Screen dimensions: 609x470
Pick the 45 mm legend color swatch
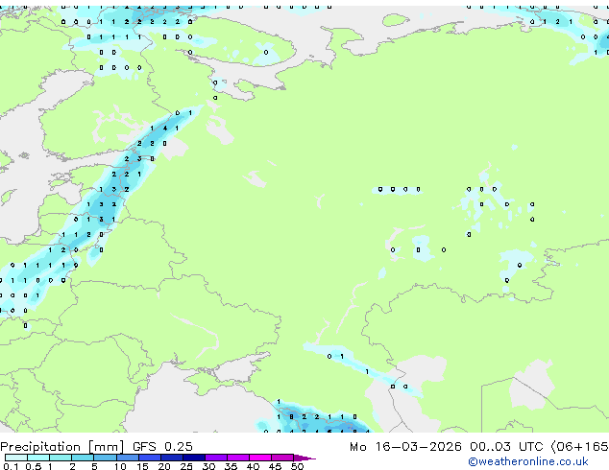pos(282,458)
